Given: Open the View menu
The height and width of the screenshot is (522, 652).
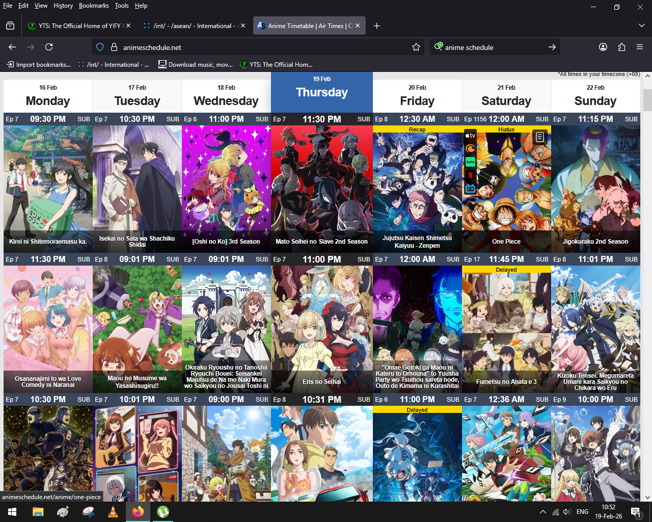Looking at the screenshot, I should pos(41,6).
